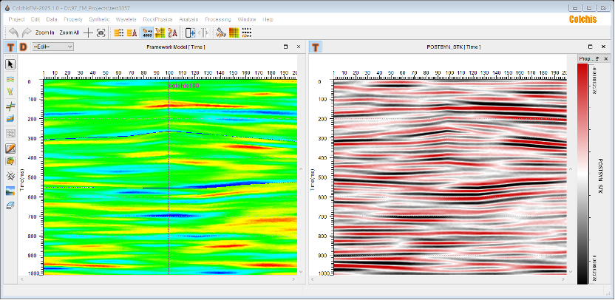Click the Zoom All button
615x300 pixels.
point(69,33)
